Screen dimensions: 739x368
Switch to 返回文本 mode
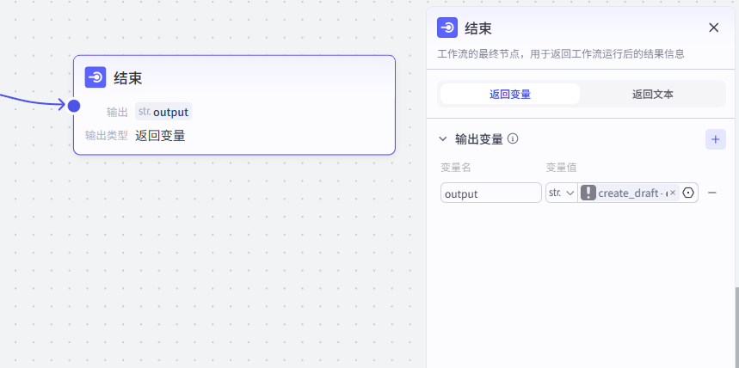click(652, 94)
